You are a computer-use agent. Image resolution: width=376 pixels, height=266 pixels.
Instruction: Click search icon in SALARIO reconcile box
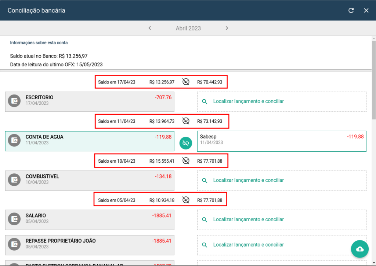point(205,220)
